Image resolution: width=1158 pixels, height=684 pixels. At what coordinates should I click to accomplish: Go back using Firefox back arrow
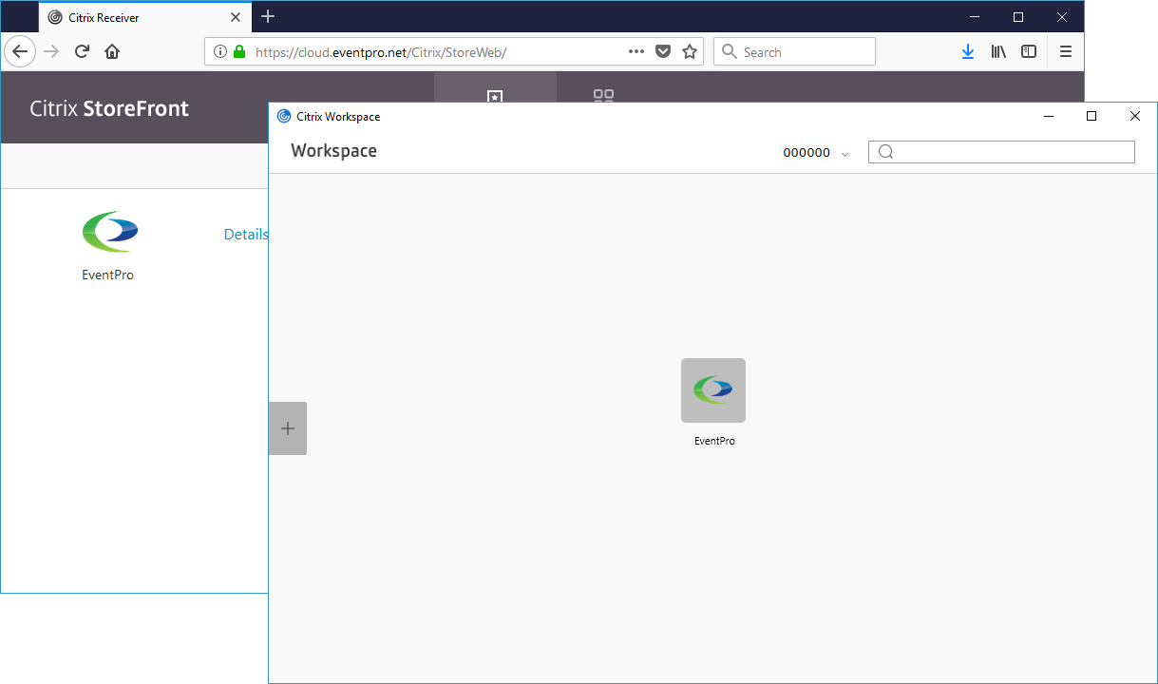pyautogui.click(x=20, y=51)
